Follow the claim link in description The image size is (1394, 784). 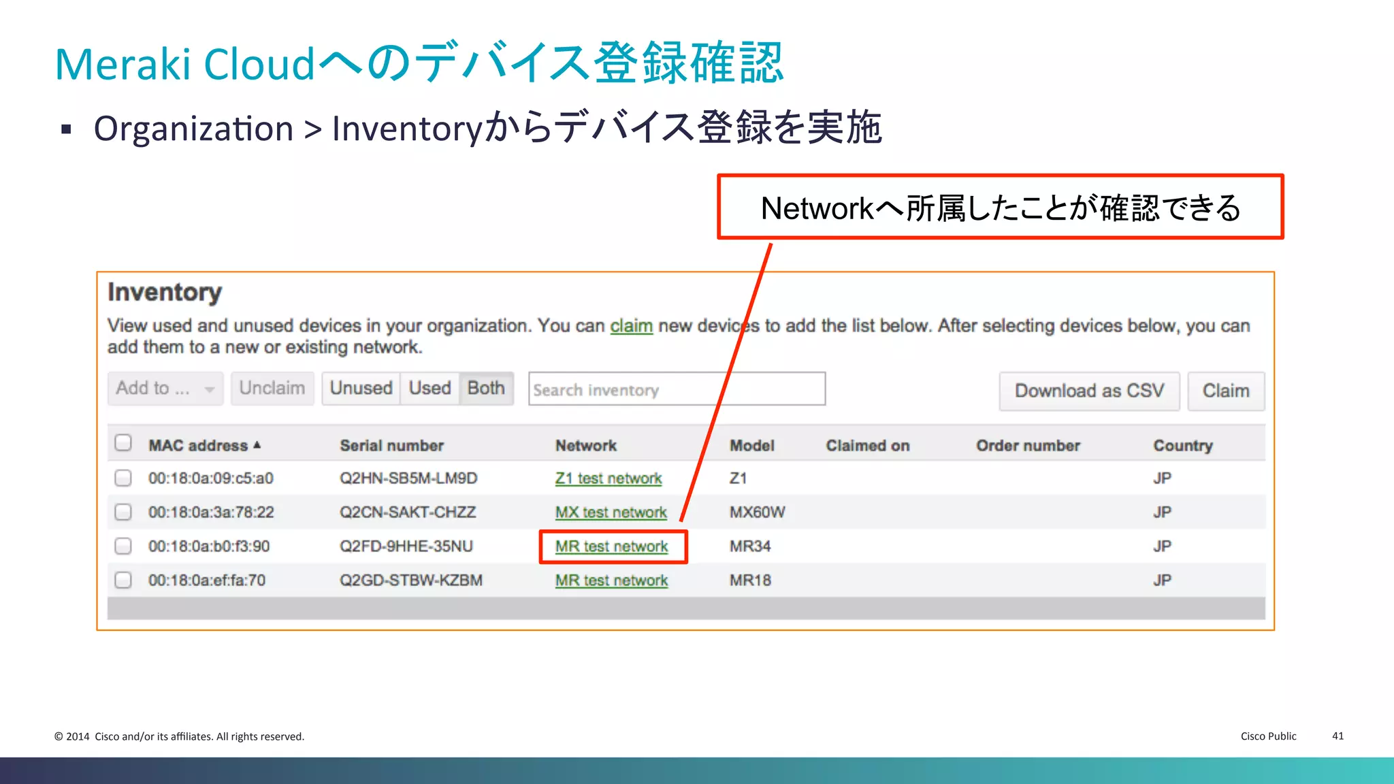631,326
